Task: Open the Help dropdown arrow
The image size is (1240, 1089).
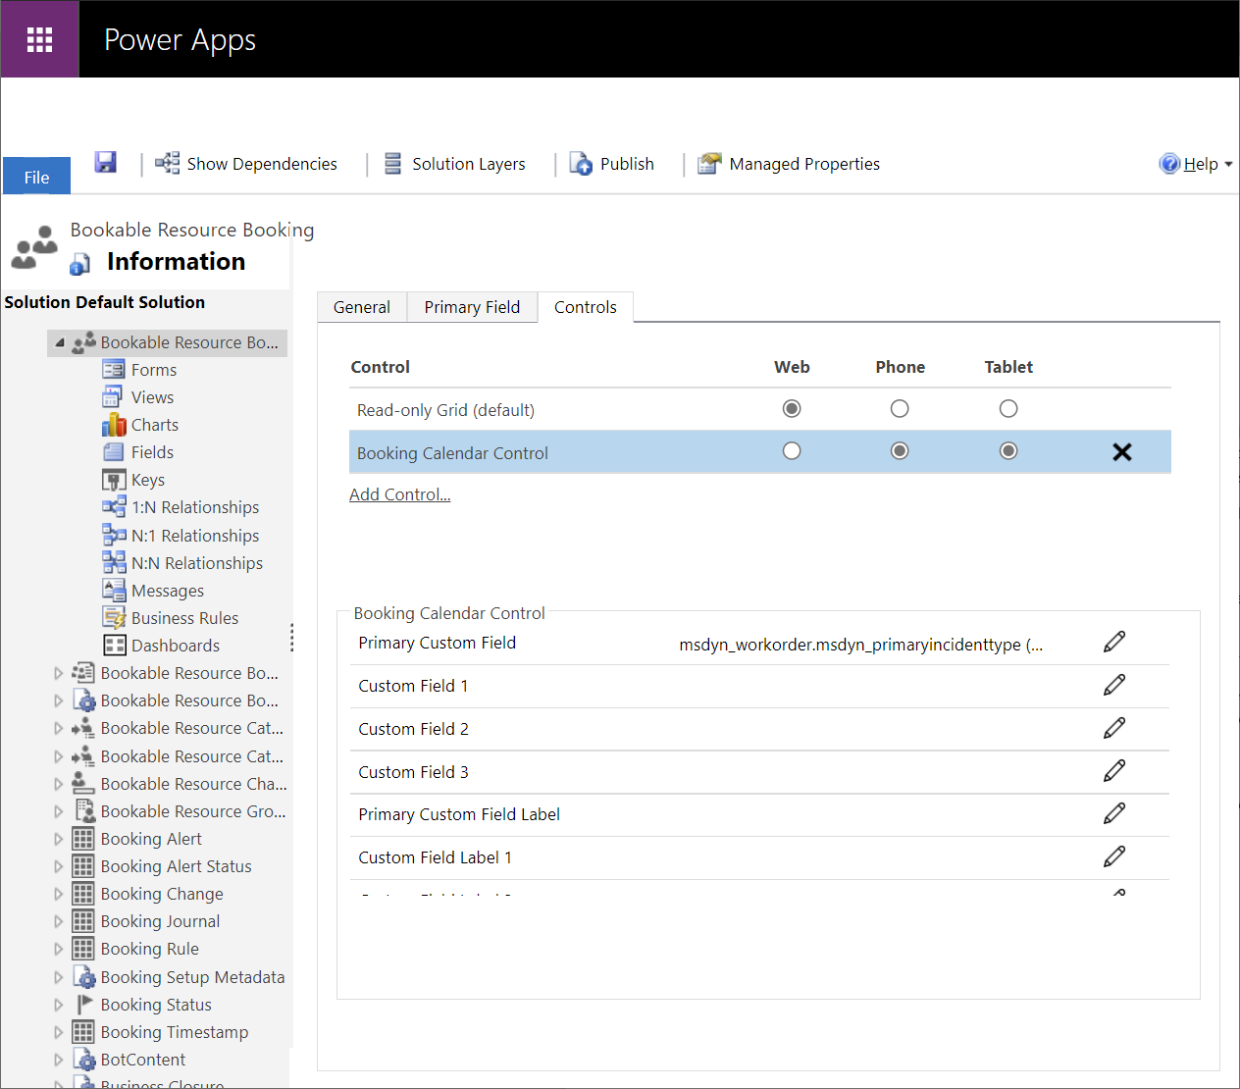Action: pos(1230,163)
